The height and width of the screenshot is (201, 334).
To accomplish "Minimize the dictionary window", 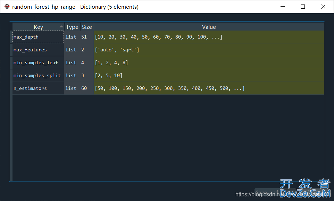I will coord(283,7).
